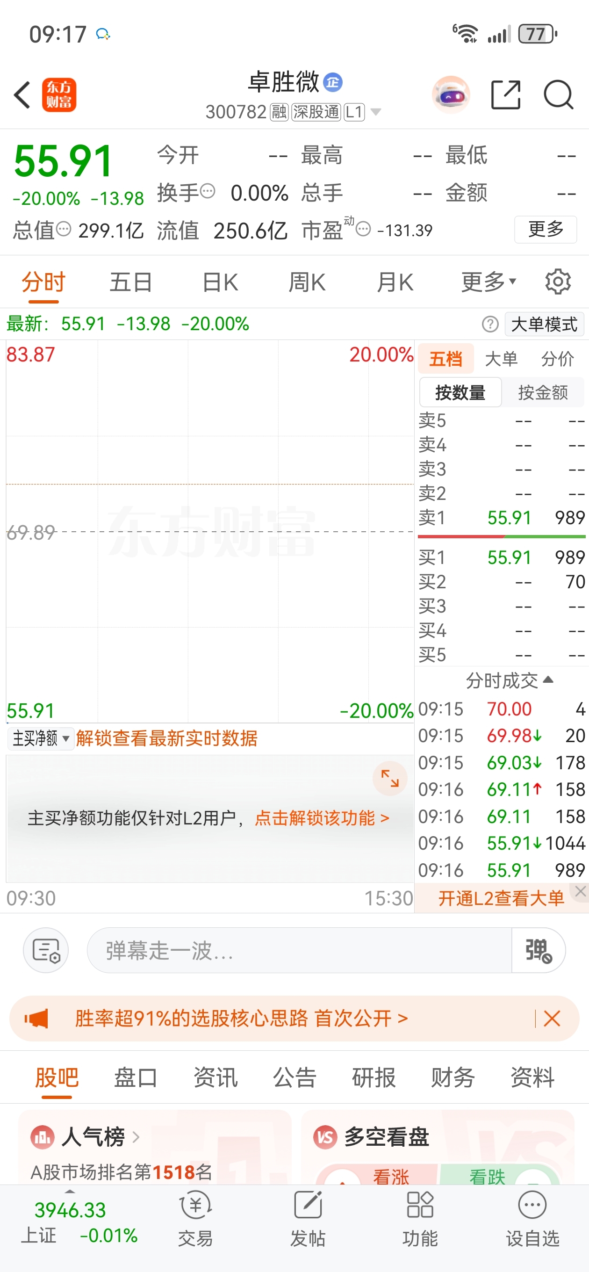Screen dimensions: 589x1272
Task: Open the 股吧 section tab
Action: (x=57, y=1077)
